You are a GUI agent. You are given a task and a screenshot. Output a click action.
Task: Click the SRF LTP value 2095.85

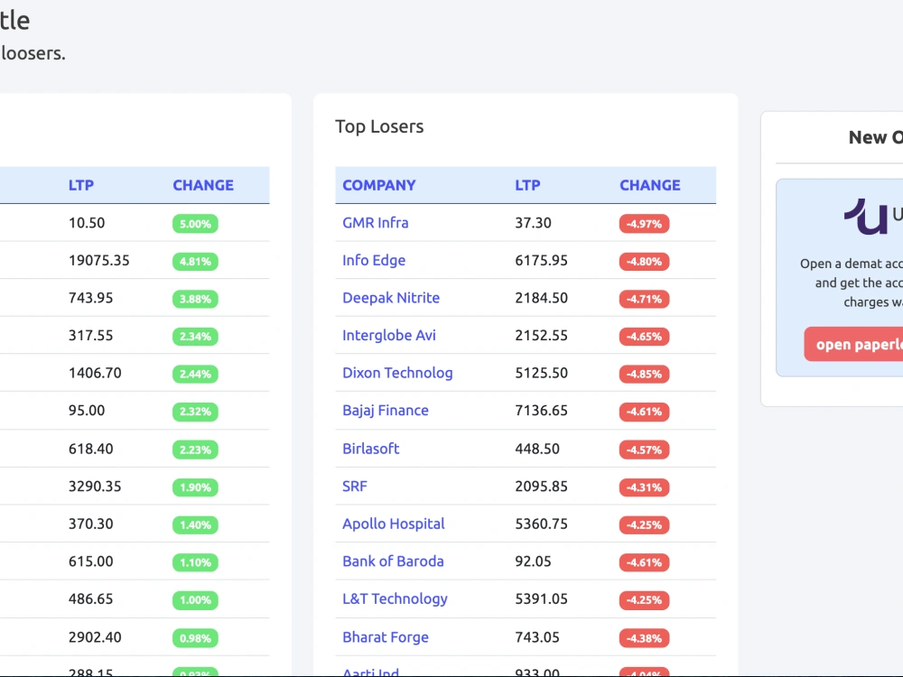(541, 487)
